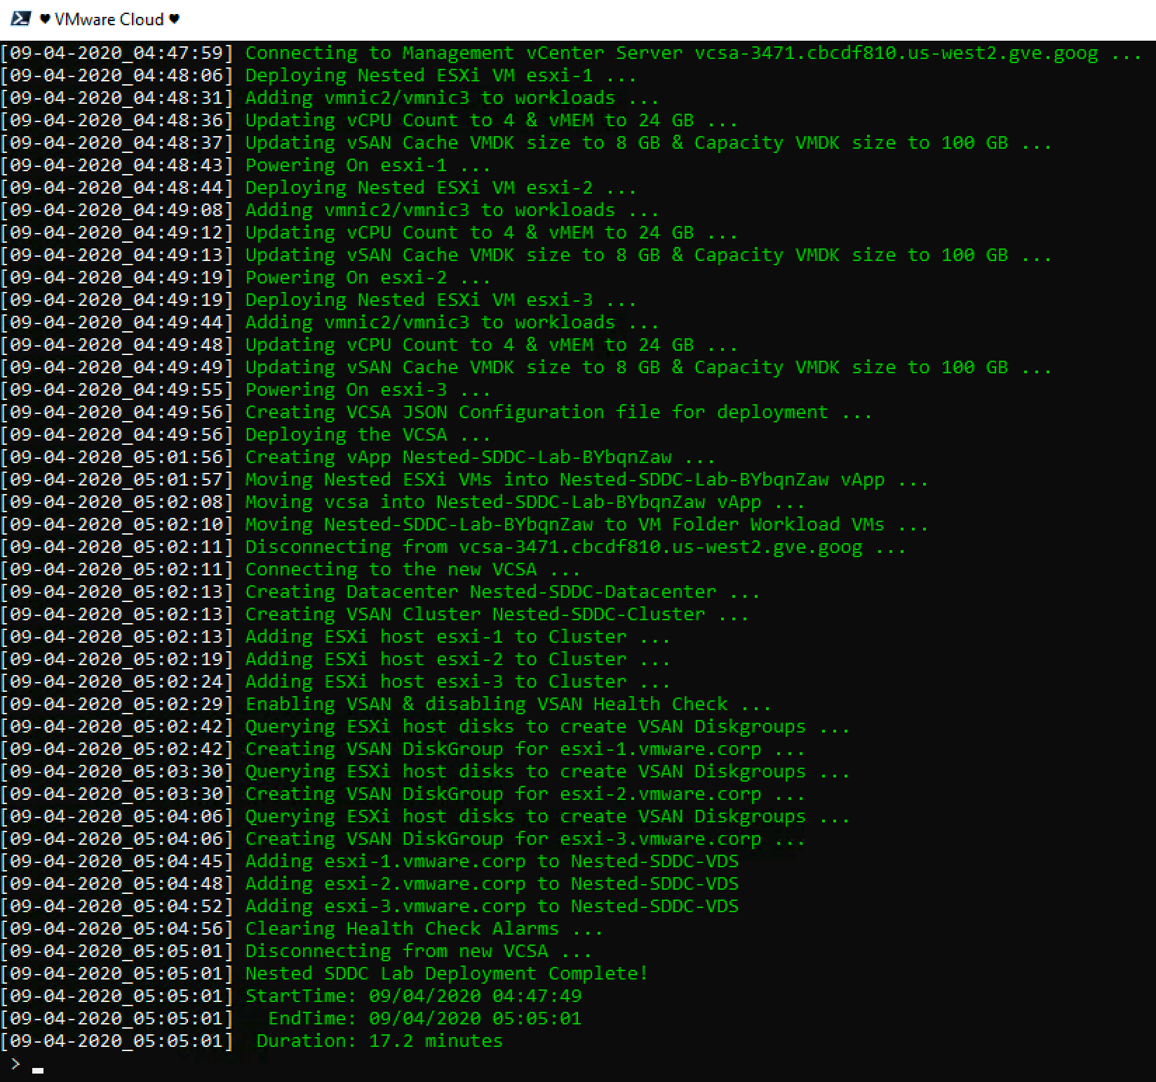Click the "Moving vcsa into Nested-SDDC-Lab-BYbqnZaw vApp" line
Viewport: 1156px width, 1082px height.
[524, 502]
